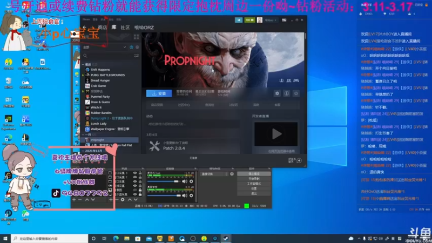Image resolution: width=432 pixels, height=243 pixels.
Task: Open Microsoft Edge from taskbar
Action: click(x=116, y=238)
